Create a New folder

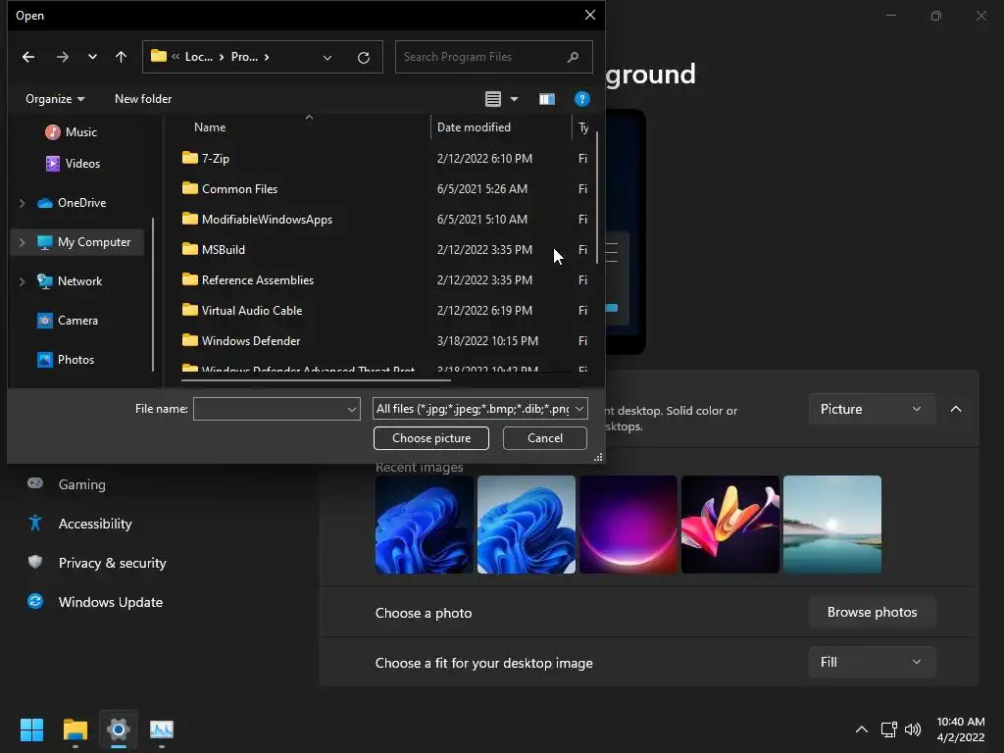tap(143, 99)
